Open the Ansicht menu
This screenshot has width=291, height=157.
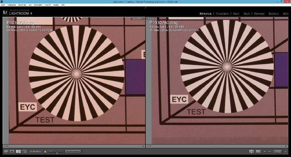tap(47, 5)
